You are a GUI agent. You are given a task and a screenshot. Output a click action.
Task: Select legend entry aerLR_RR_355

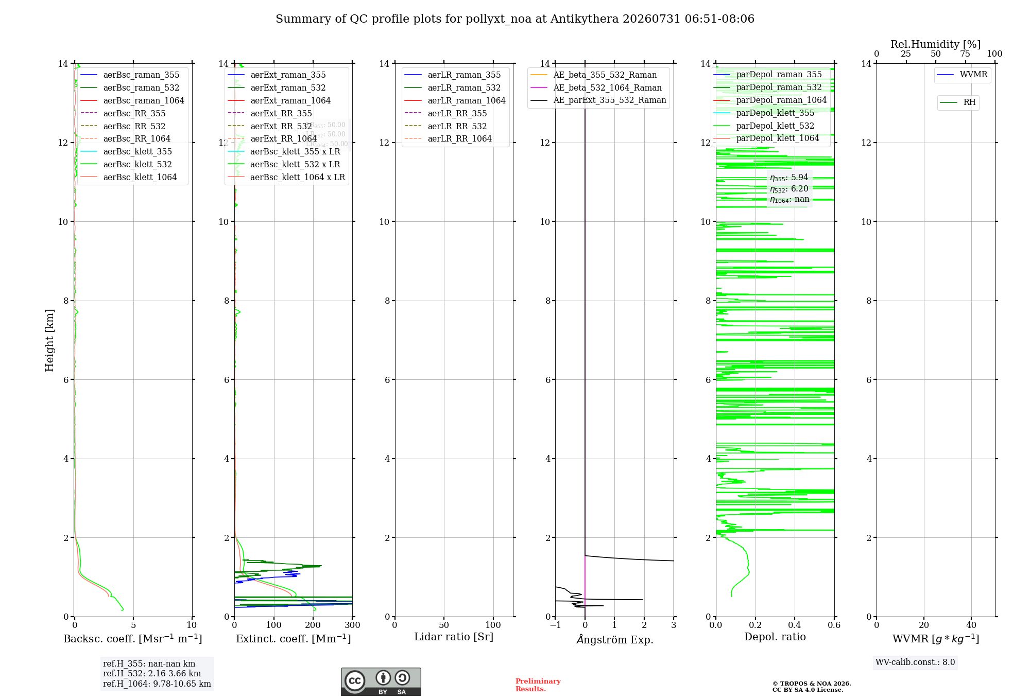(x=446, y=113)
